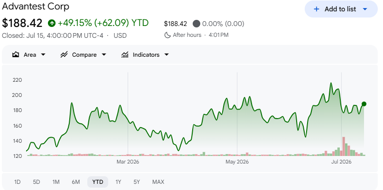Choose the 1Y time range
383x190 pixels.
[118, 181]
